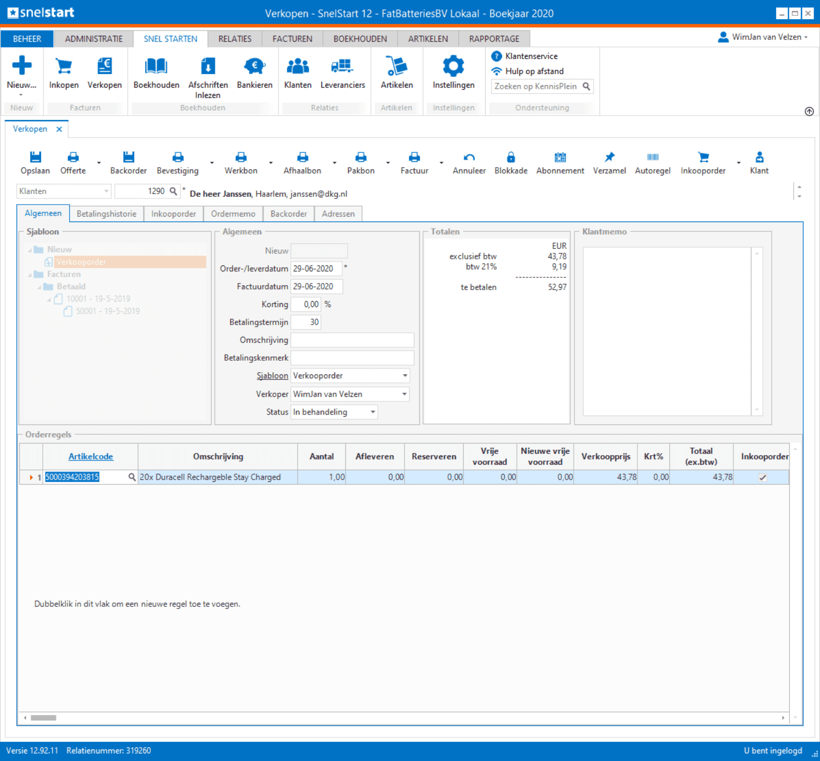Search customer number magnifier icon
Screen dimensions: 820x761
(x=173, y=191)
